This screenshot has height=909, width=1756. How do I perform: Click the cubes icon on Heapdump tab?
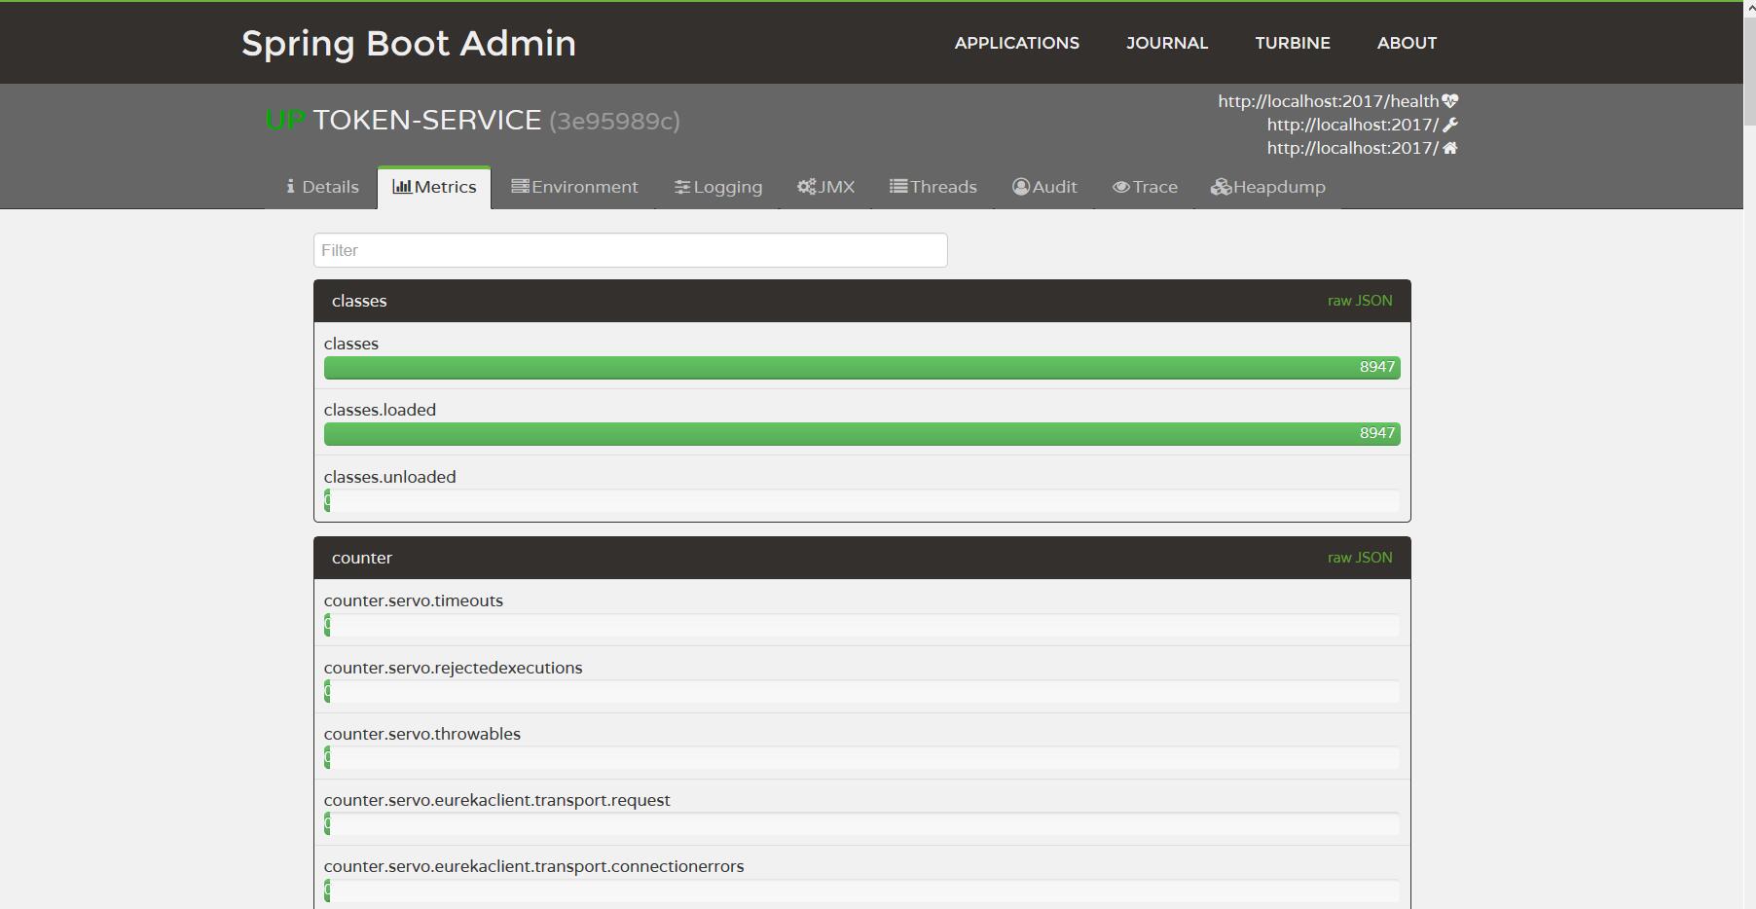click(1221, 187)
